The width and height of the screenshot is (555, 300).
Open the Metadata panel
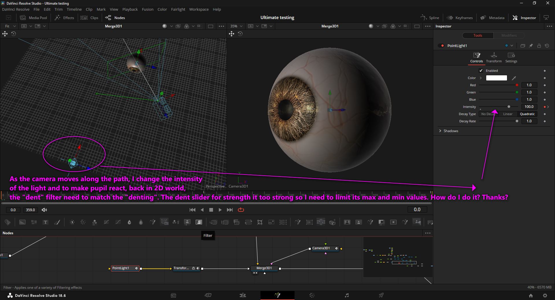[493, 18]
